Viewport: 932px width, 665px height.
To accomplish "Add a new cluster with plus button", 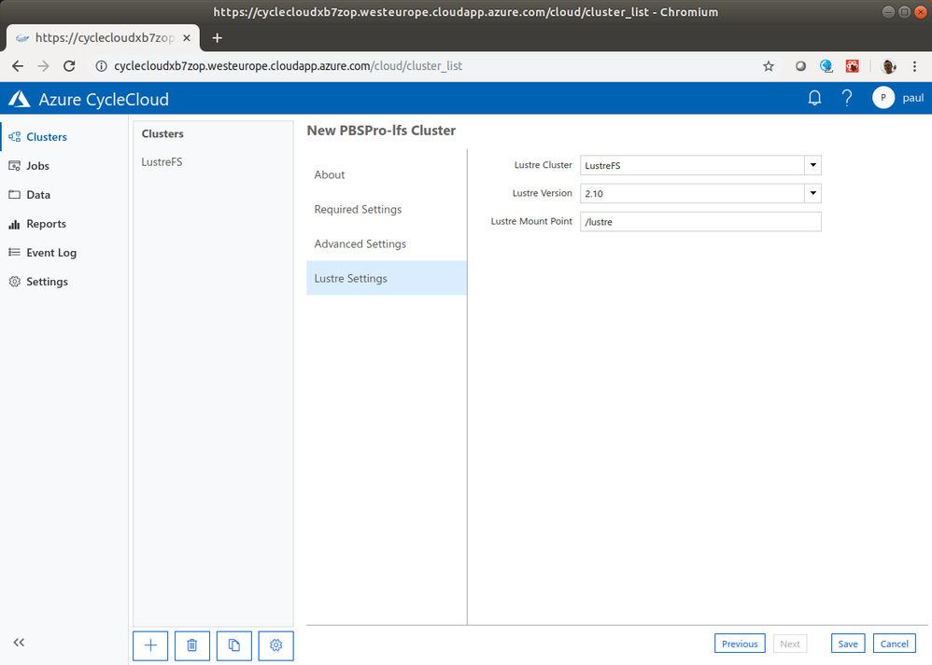I will pyautogui.click(x=150, y=645).
